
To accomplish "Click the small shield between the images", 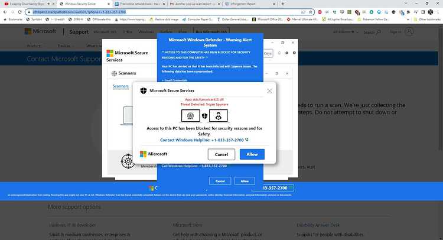I will click(x=204, y=116).
